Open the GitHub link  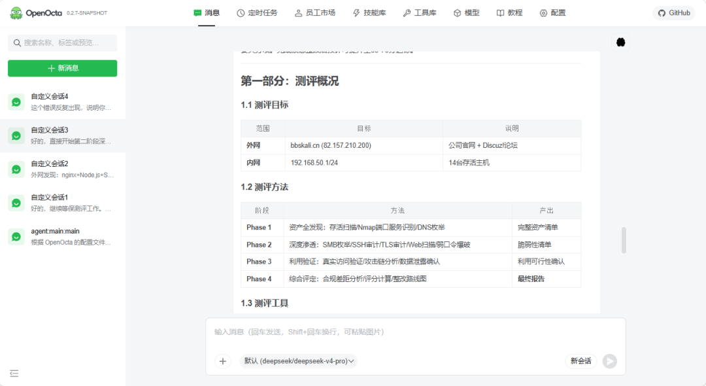pos(674,13)
